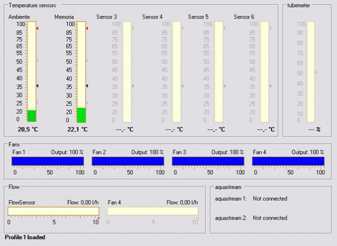
Task: Click the tubemeter vertical gauge bar
Action: tap(311, 72)
